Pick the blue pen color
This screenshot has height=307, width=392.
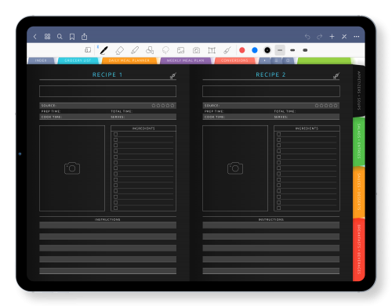pyautogui.click(x=255, y=50)
